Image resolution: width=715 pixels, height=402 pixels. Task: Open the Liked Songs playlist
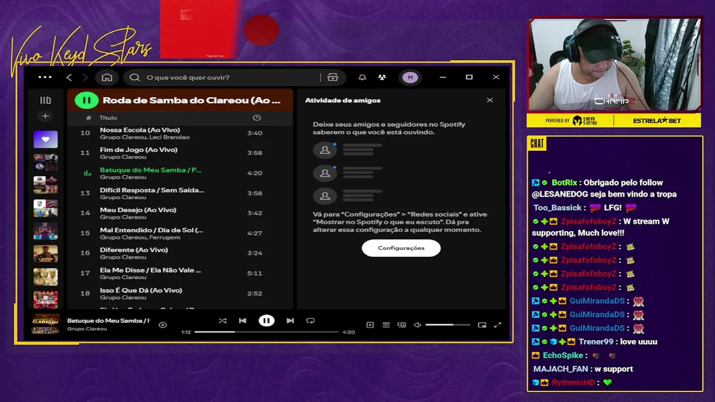(x=45, y=140)
